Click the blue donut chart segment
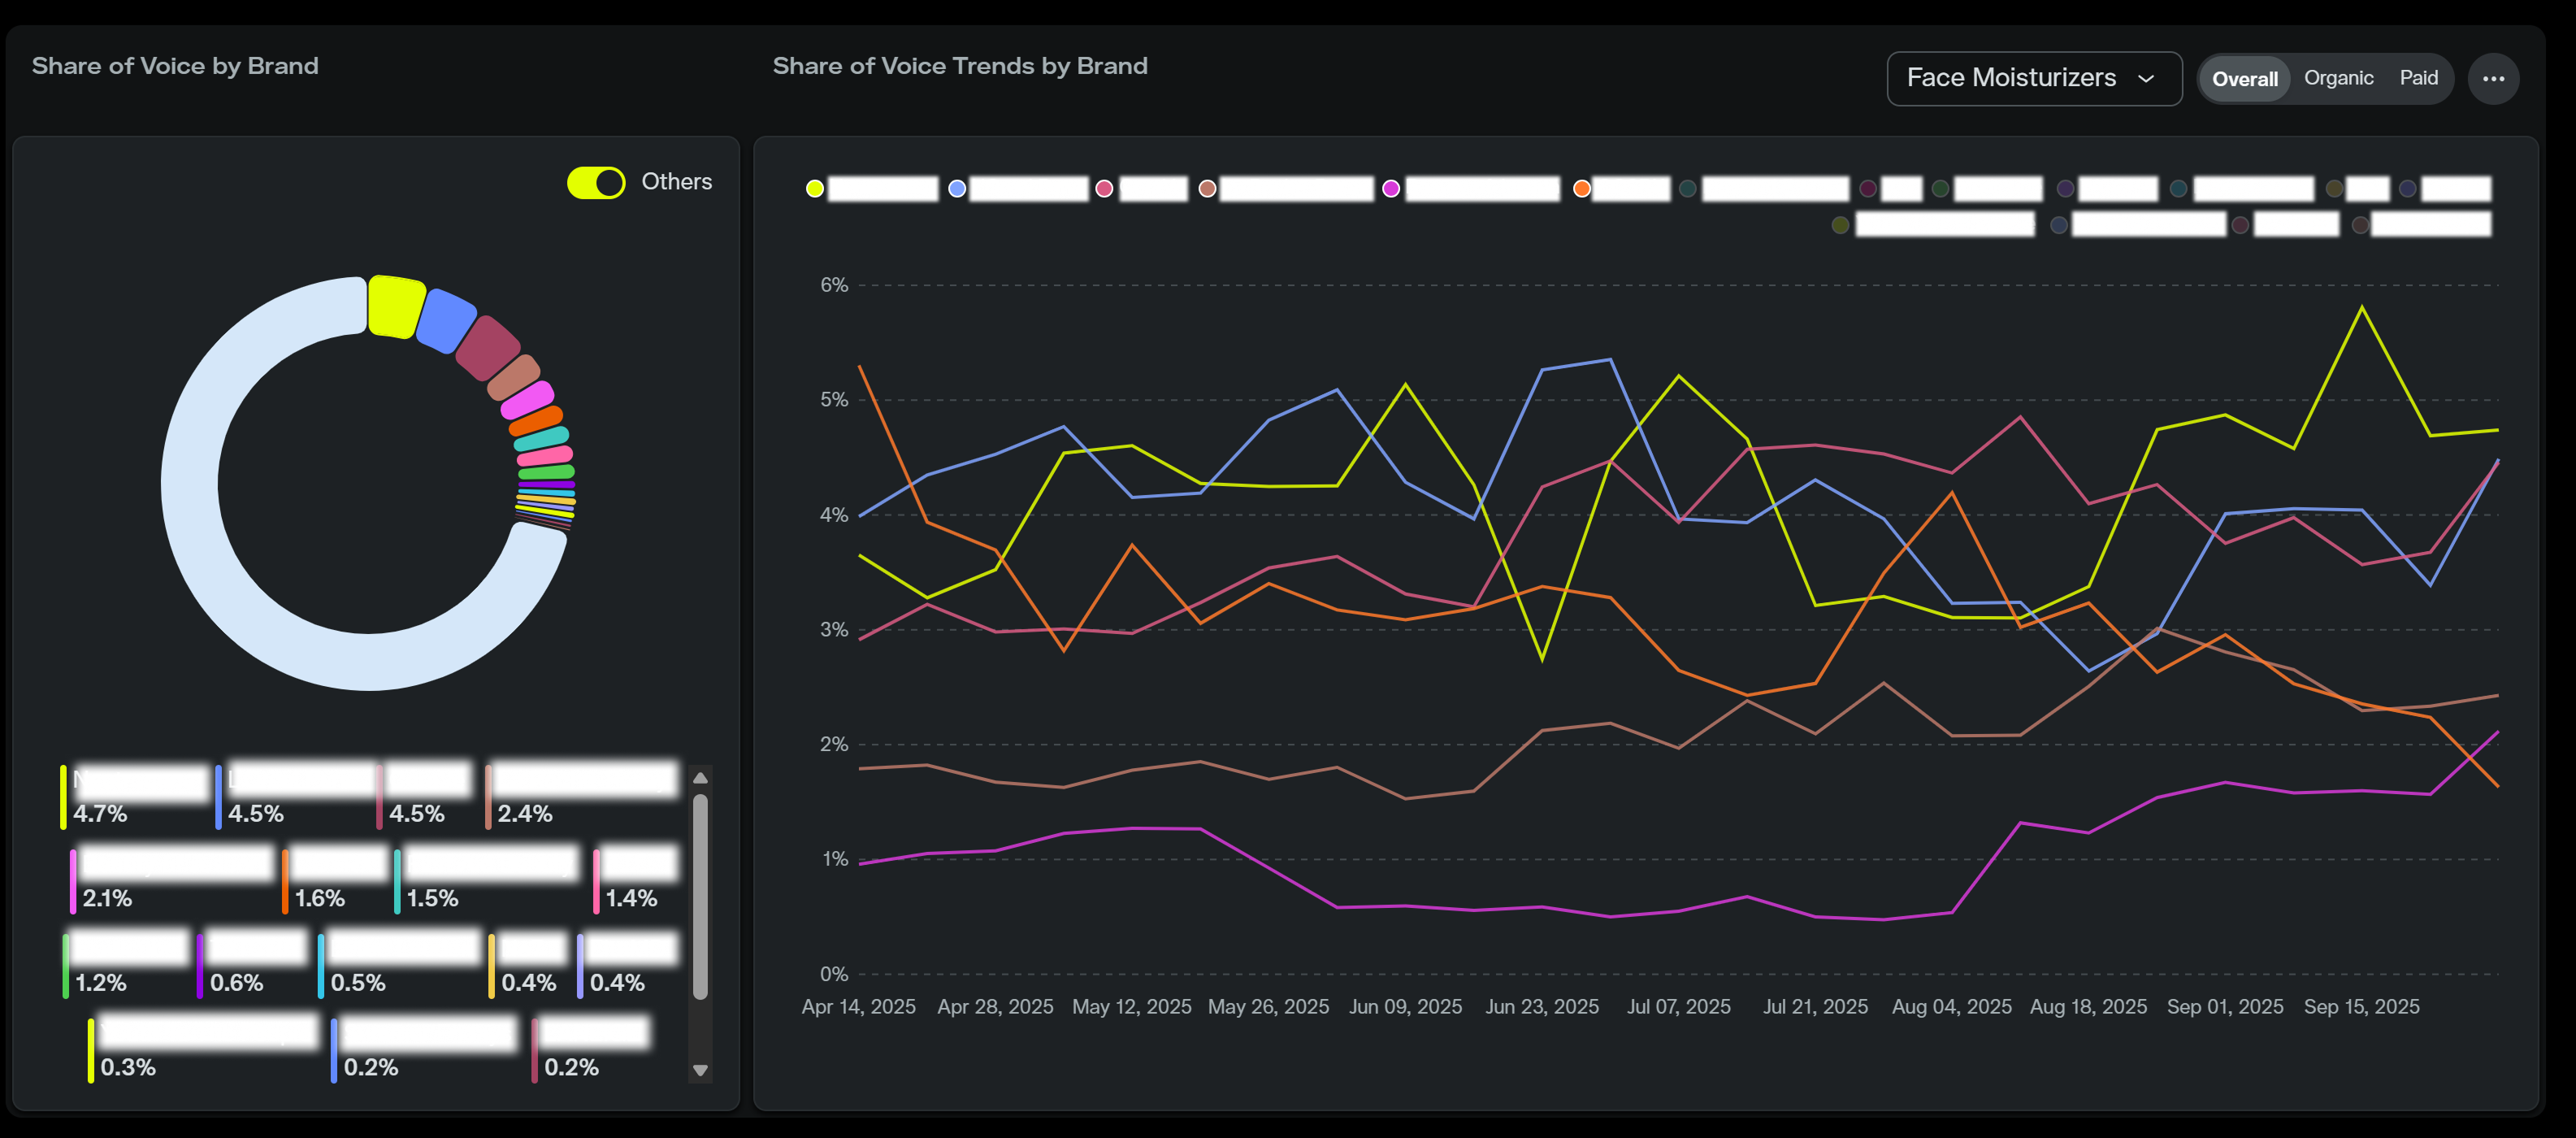The height and width of the screenshot is (1138, 2576). (x=445, y=320)
